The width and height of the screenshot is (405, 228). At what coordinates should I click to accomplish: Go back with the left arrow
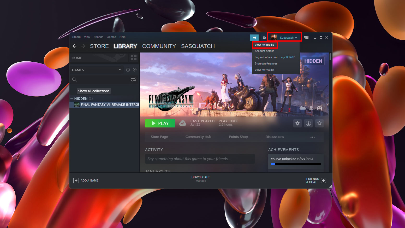[x=75, y=46]
